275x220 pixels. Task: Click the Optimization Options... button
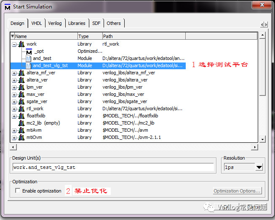pos(238,191)
